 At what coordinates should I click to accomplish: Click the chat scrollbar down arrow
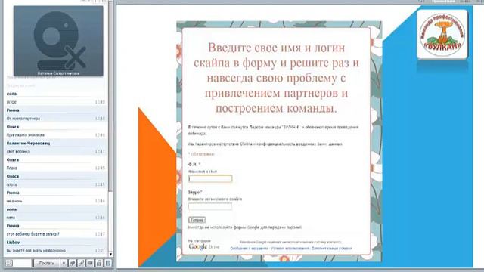(x=110, y=255)
